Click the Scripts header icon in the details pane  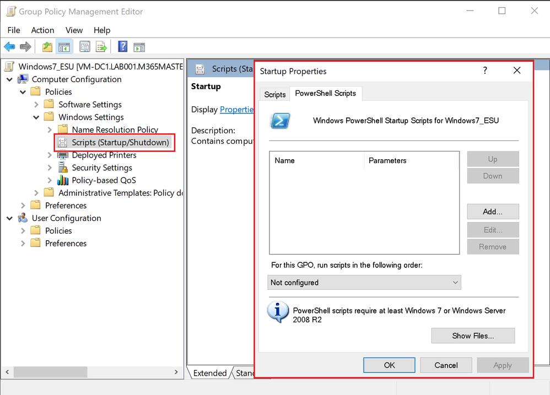(x=200, y=69)
